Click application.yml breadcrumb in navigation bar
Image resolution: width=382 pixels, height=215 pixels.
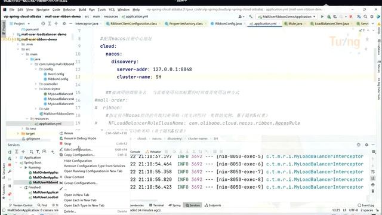tap(135, 17)
